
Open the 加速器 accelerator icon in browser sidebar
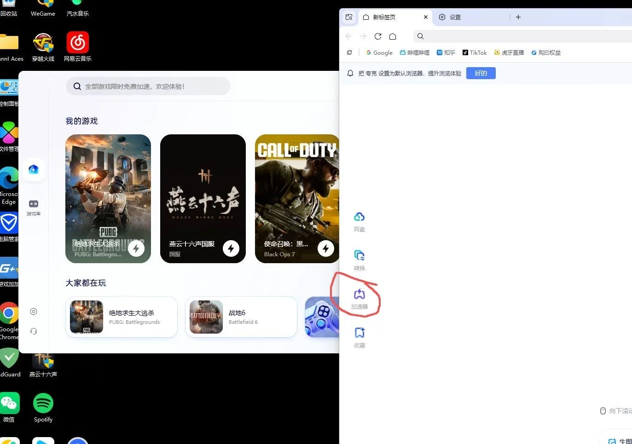(359, 294)
